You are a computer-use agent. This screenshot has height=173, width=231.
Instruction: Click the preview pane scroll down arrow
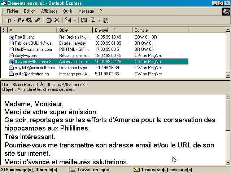228,163
